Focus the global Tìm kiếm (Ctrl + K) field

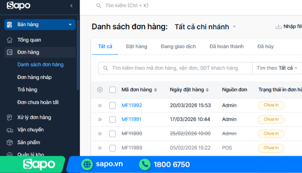point(127,6)
